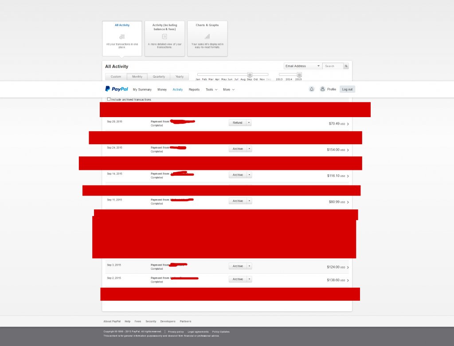
Task: Open Archive dropdown arrow for Sep 2 payment
Action: (x=249, y=279)
